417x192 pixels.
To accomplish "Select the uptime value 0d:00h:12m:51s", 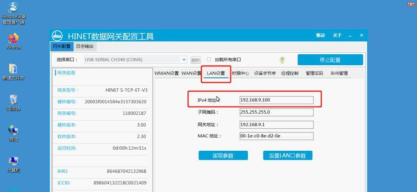I will (x=129, y=148).
